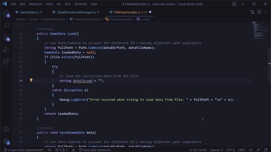Screen dimensions: 271x152
Task: Open the Search view in activity bar
Action: coord(6,25)
